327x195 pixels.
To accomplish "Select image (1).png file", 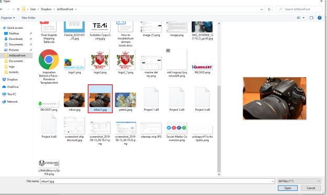I will point(151,29).
